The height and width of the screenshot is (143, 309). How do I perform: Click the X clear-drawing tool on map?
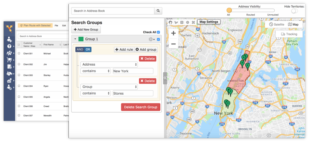(x=194, y=22)
